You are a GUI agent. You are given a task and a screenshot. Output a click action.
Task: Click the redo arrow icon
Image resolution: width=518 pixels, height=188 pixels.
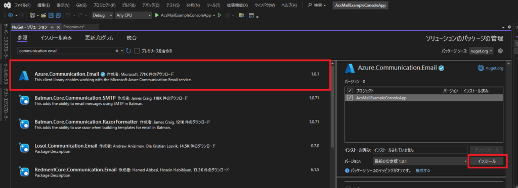80,16
